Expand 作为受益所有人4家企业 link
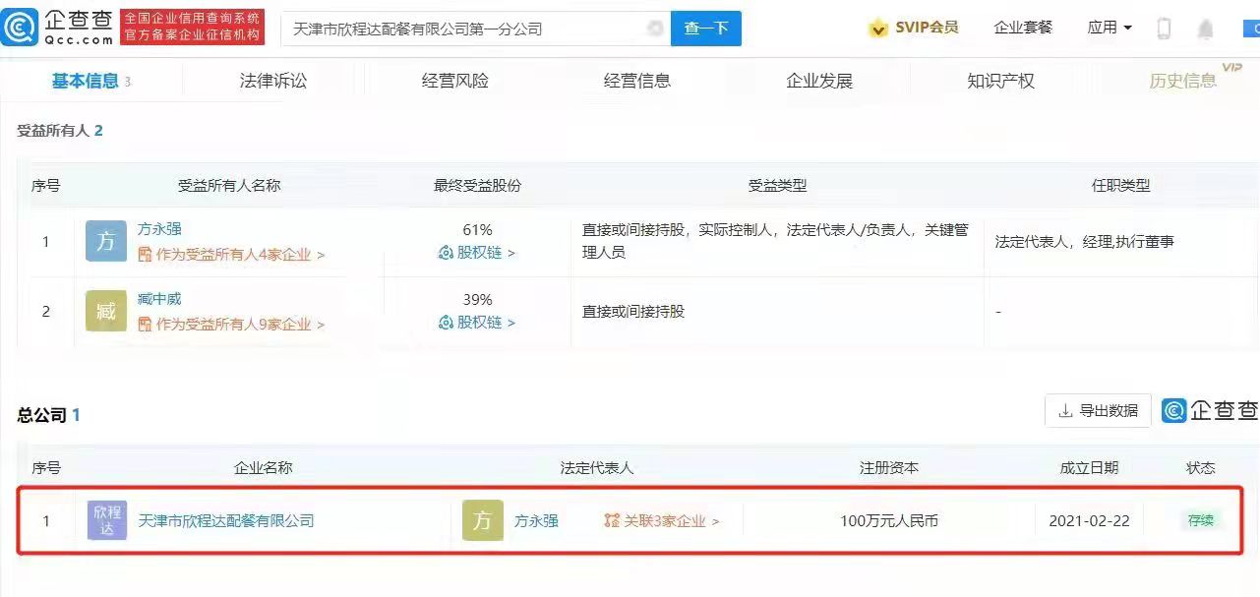This screenshot has width=1260, height=597. tap(232, 254)
